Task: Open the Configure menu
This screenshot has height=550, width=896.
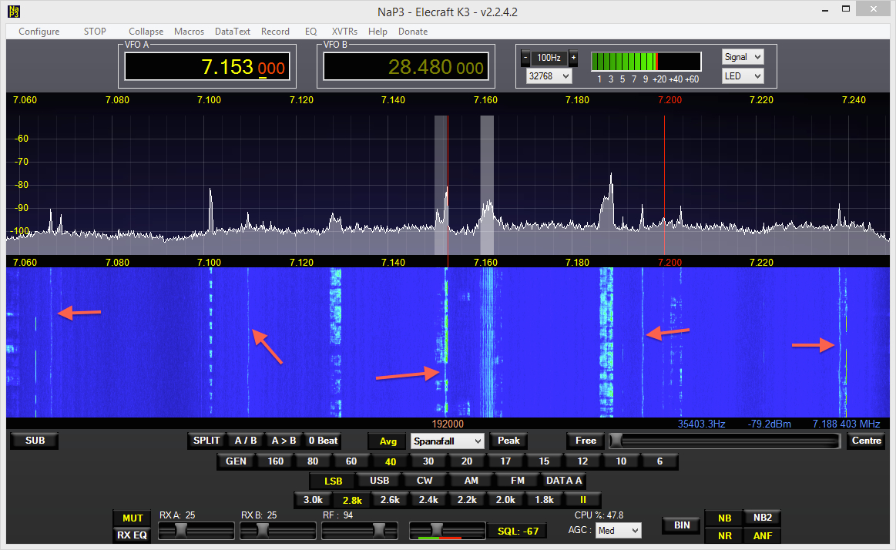Action: (39, 32)
